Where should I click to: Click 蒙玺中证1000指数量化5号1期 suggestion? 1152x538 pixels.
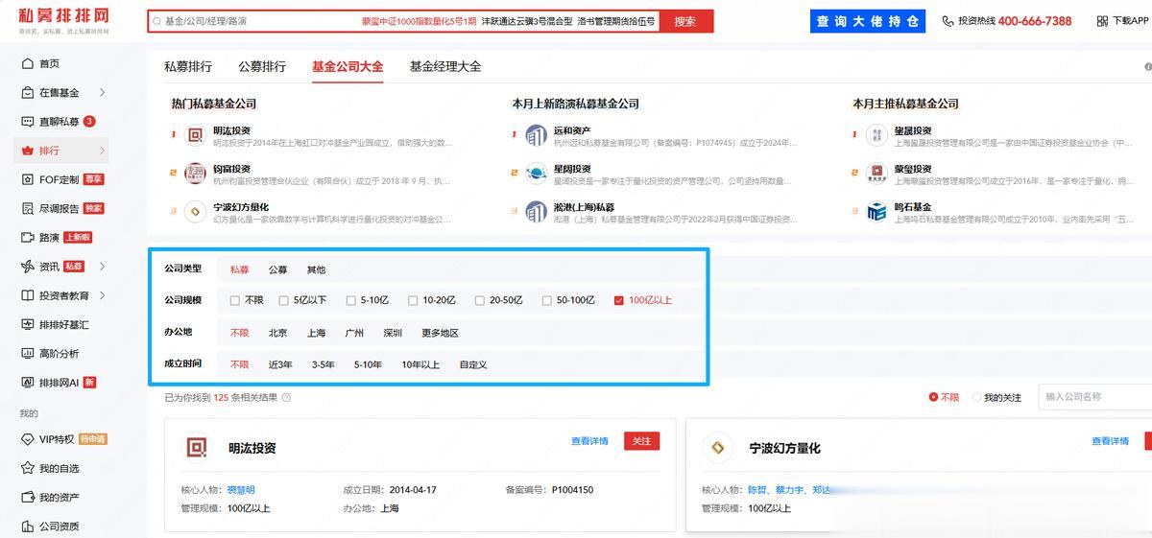coord(419,21)
